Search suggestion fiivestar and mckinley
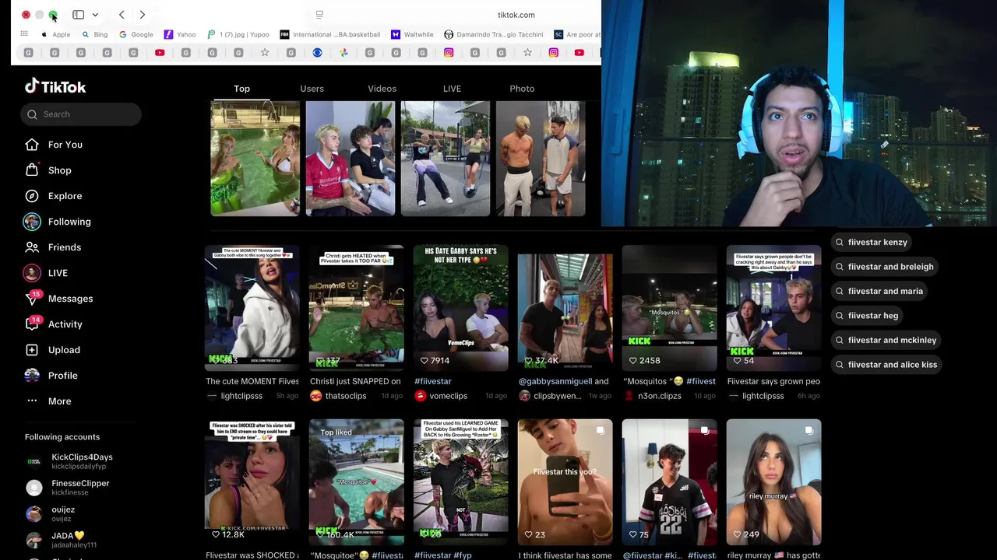This screenshot has height=560, width=997. point(886,340)
